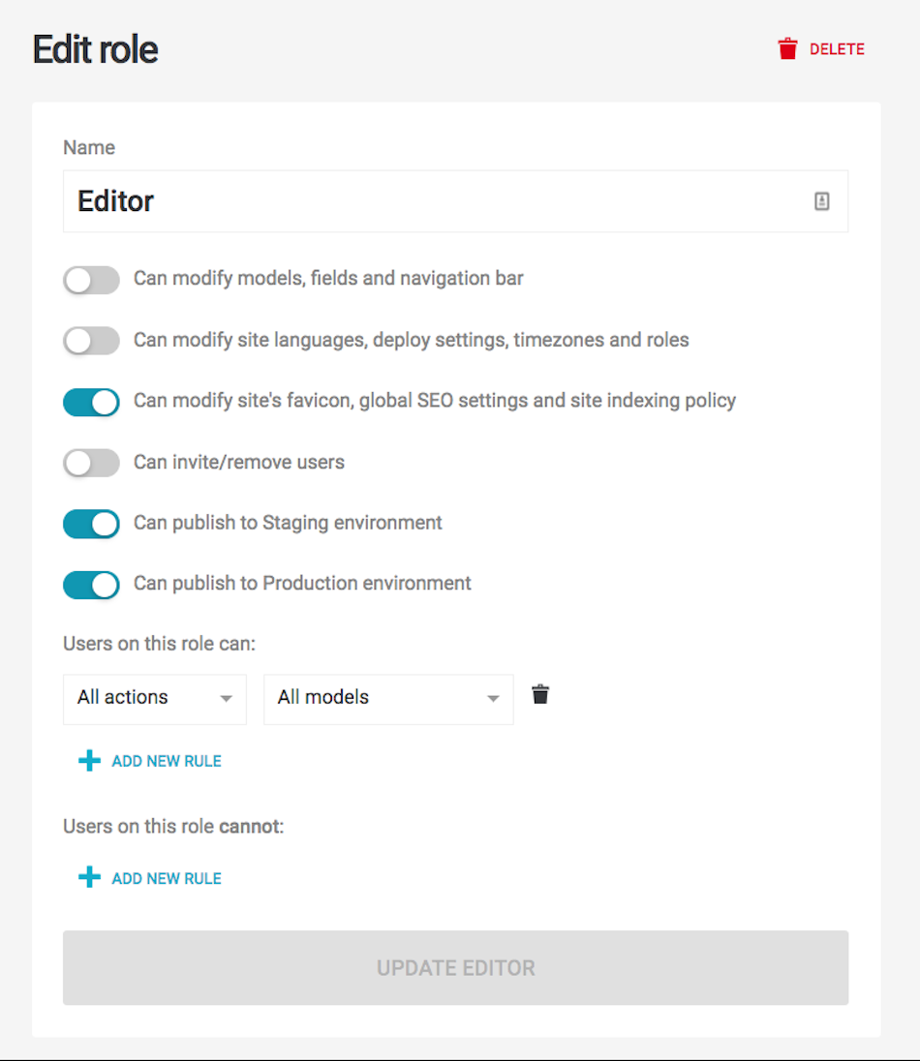Screen dimensions: 920x1061
Task: Click the plus icon under 'role can' section
Action: 89,761
